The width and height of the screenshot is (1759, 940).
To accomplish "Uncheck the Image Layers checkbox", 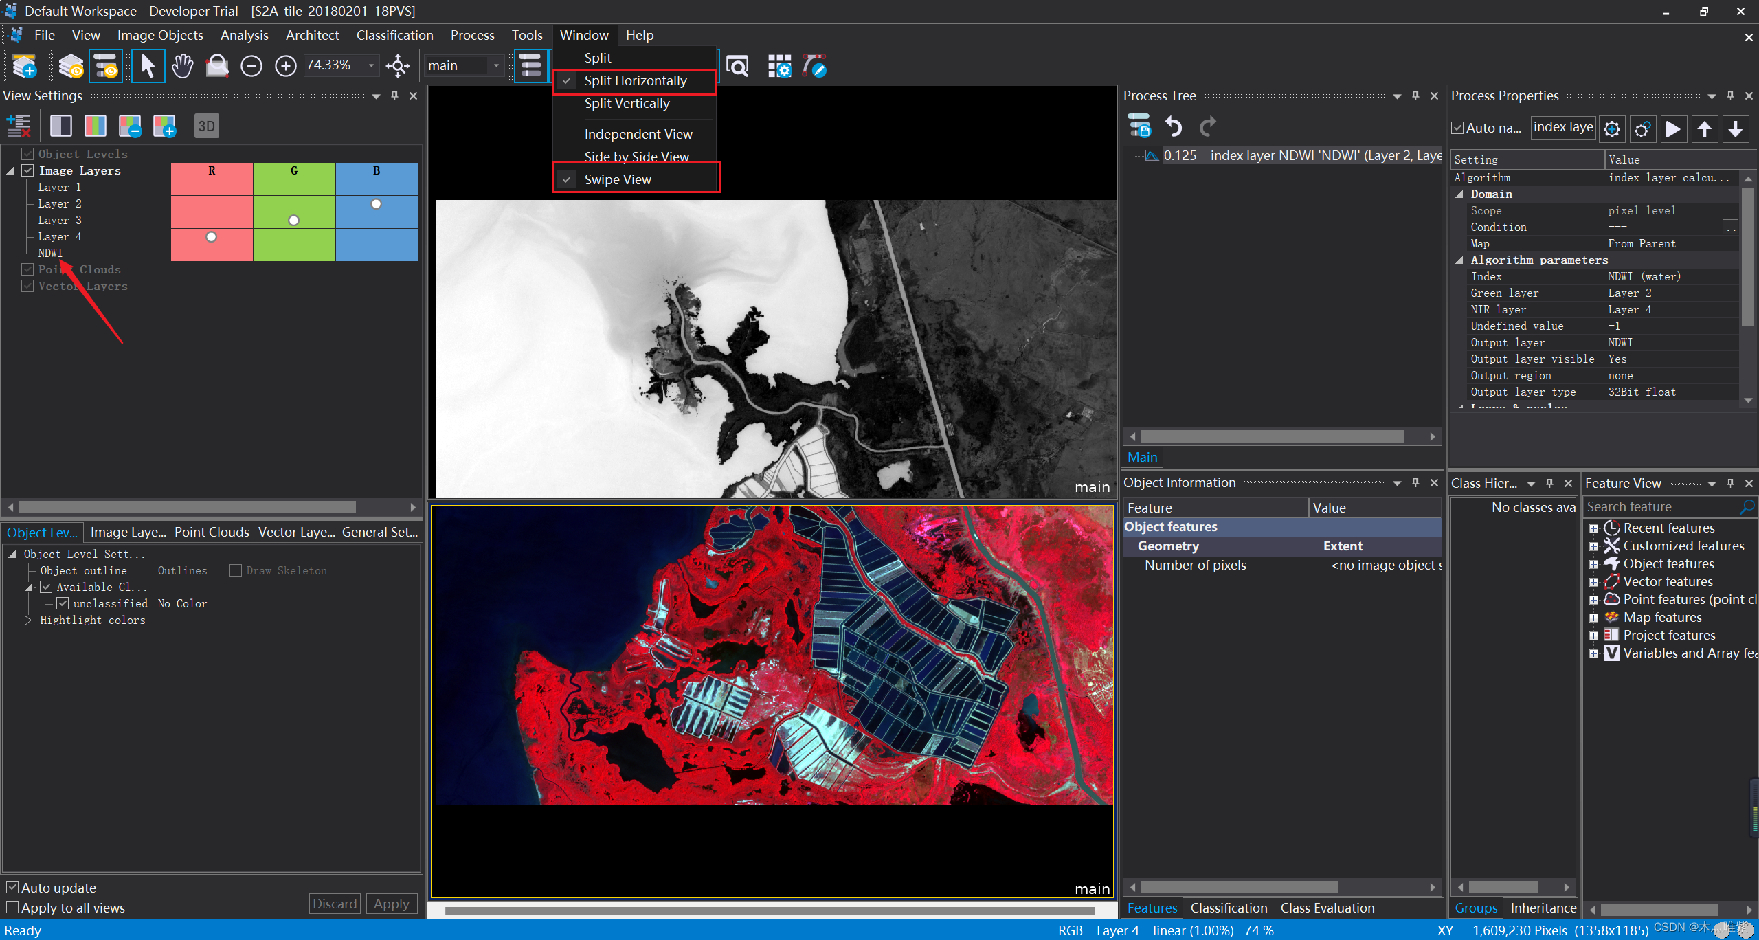I will click(x=28, y=170).
